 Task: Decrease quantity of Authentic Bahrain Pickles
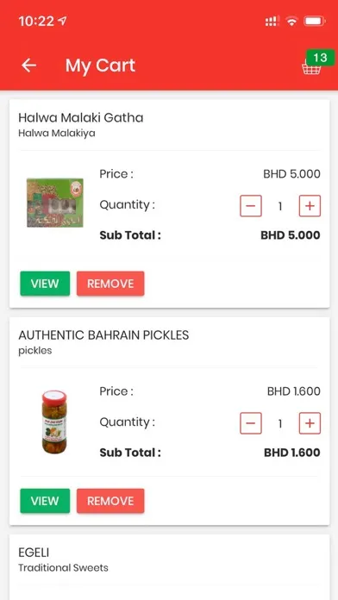point(251,423)
